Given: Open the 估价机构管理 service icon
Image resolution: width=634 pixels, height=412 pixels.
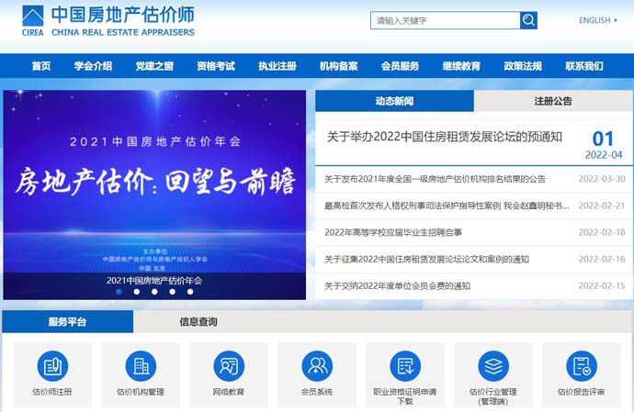Looking at the screenshot, I should click(141, 366).
